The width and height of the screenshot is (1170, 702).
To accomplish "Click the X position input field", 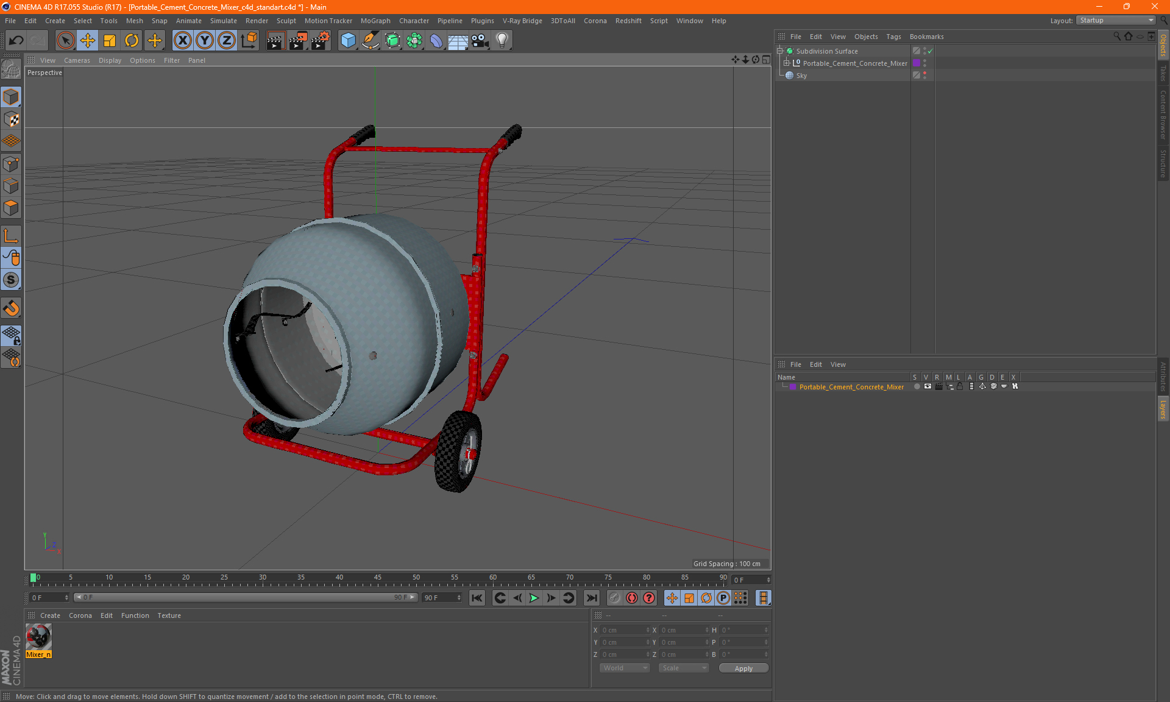I will pos(625,630).
